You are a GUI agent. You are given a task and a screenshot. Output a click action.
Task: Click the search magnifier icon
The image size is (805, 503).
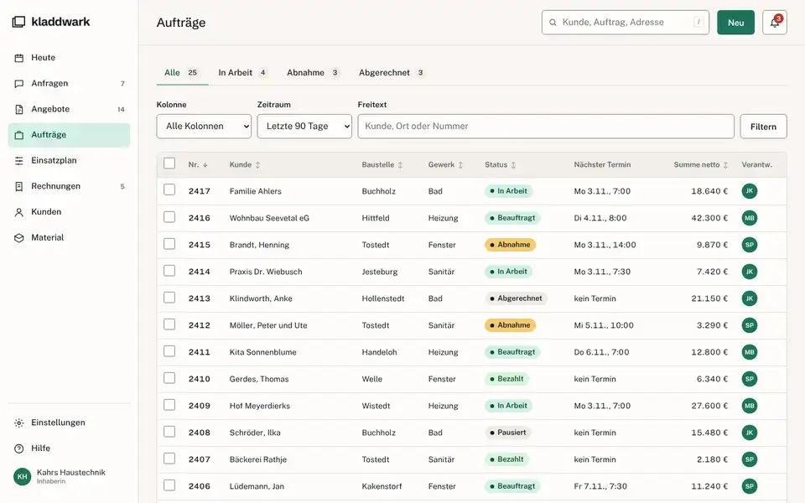point(553,23)
